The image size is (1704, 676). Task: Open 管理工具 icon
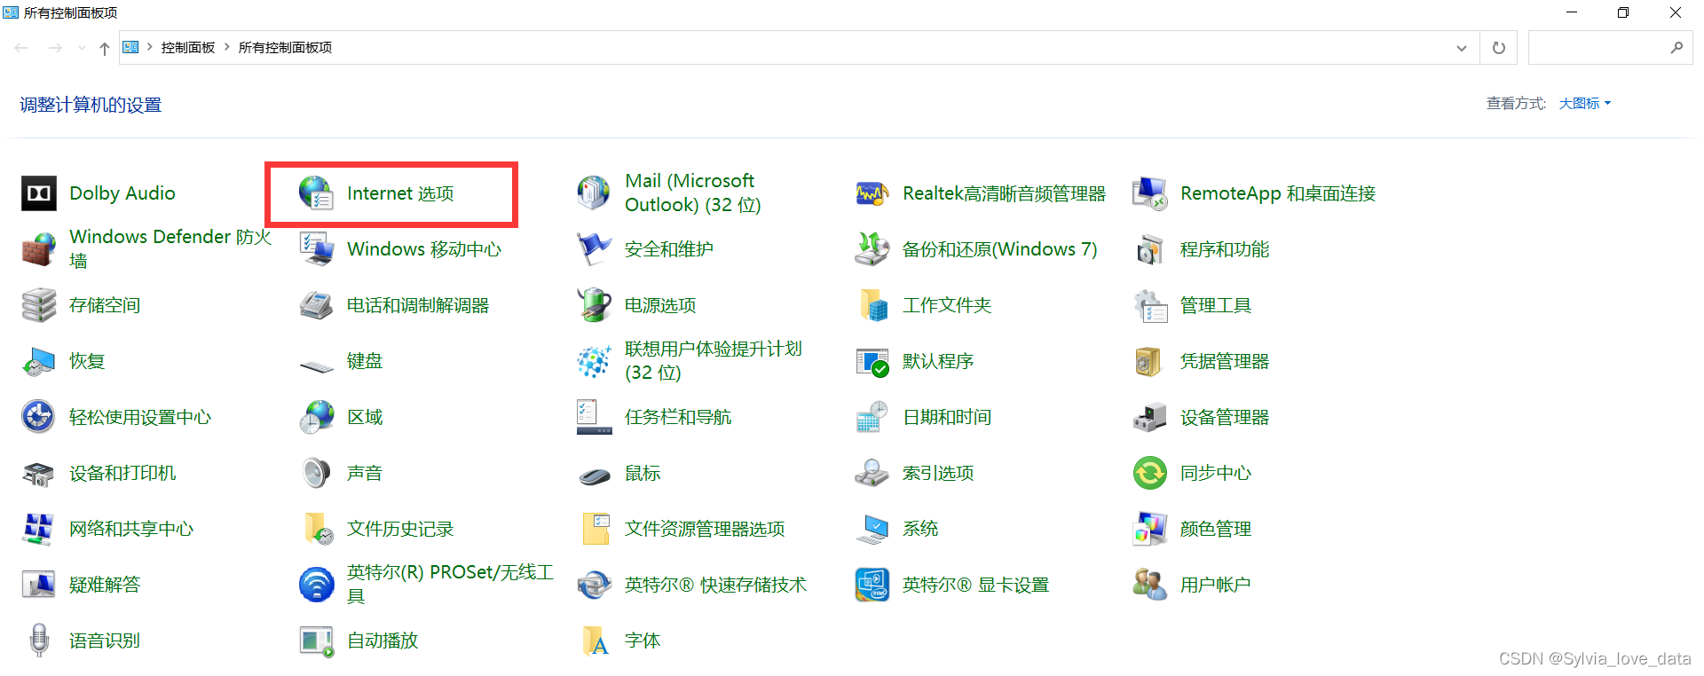1150,305
